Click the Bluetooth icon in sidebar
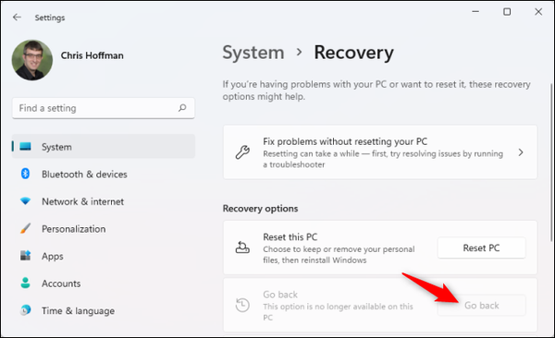Image resolution: width=555 pixels, height=338 pixels. coord(25,174)
